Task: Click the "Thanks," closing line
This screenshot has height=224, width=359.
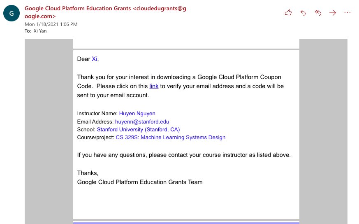Action: [88, 173]
